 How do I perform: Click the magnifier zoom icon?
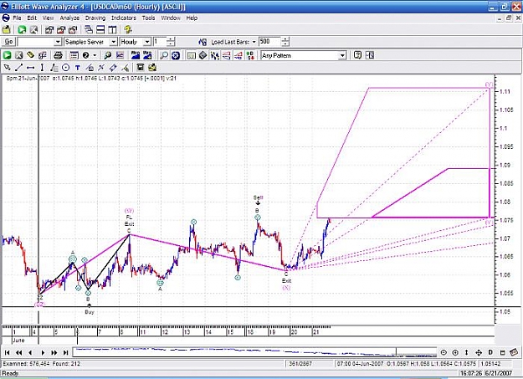tap(107, 55)
